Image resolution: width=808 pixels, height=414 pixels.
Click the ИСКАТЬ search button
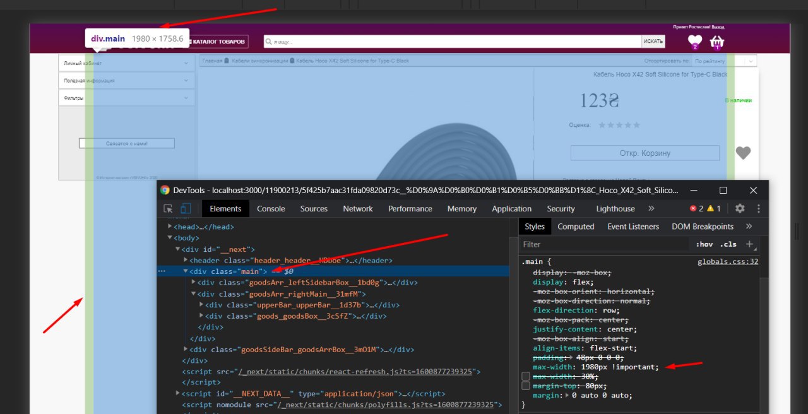pos(653,42)
